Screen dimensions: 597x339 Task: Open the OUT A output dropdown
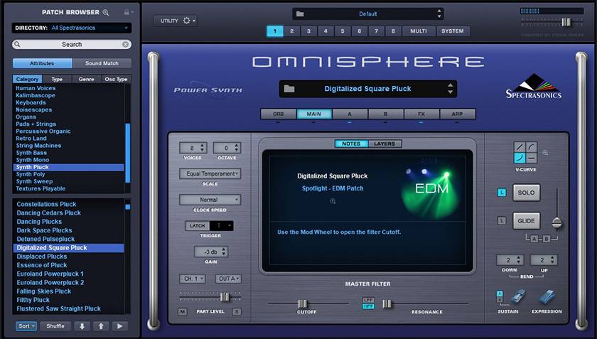(228, 279)
